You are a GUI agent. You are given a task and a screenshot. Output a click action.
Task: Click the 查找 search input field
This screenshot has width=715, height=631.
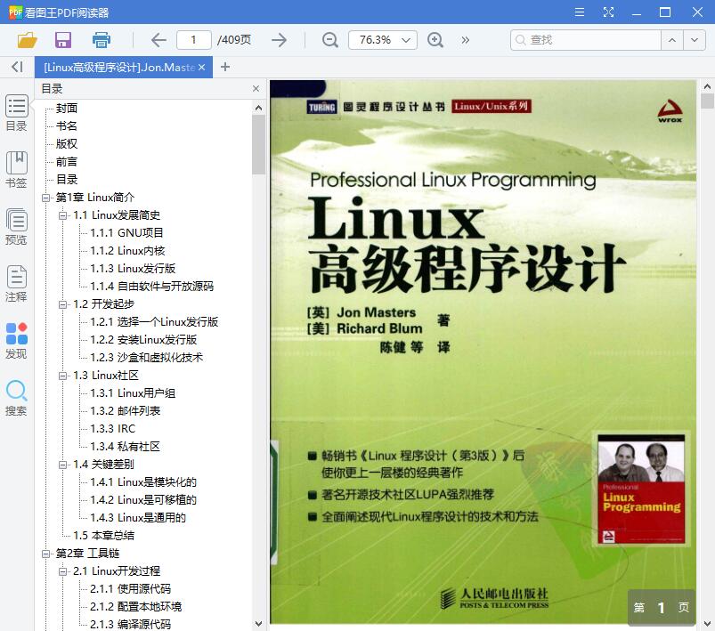[586, 40]
